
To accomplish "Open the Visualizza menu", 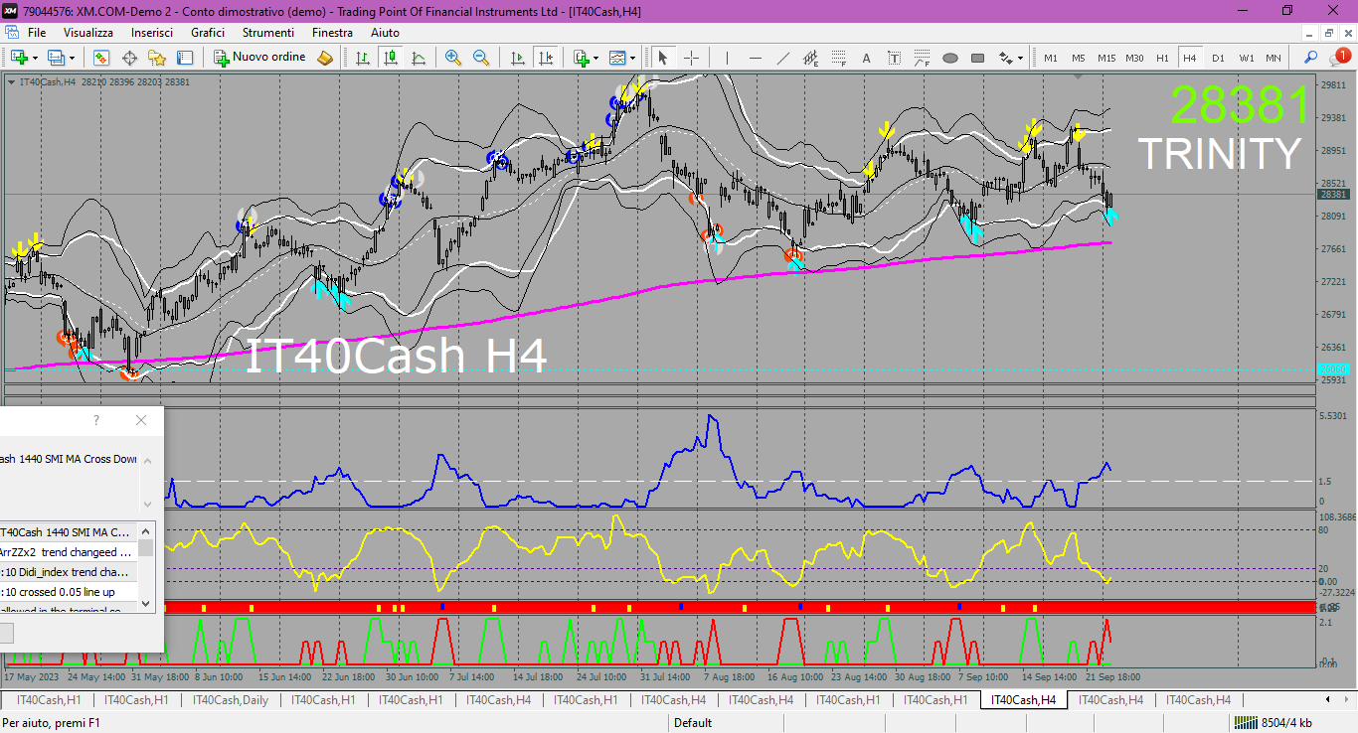I will click(x=88, y=33).
